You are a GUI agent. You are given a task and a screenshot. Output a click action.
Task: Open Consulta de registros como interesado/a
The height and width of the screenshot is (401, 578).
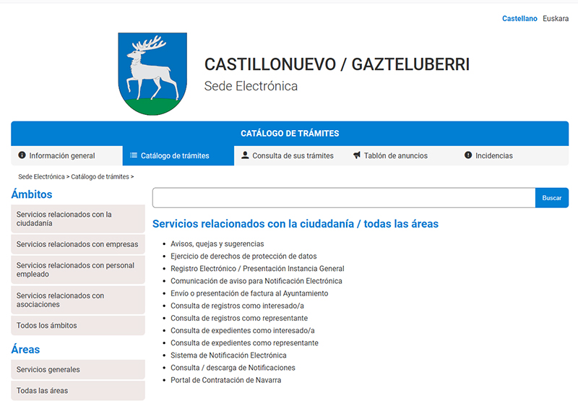(x=237, y=306)
